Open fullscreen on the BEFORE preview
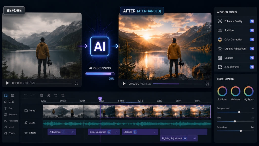 pyautogui.click(x=76, y=83)
